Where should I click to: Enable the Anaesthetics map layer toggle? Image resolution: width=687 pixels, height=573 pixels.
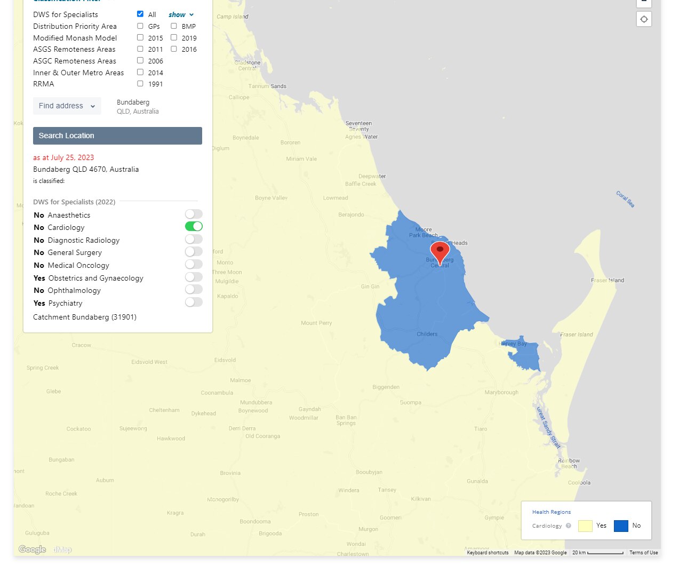194,214
